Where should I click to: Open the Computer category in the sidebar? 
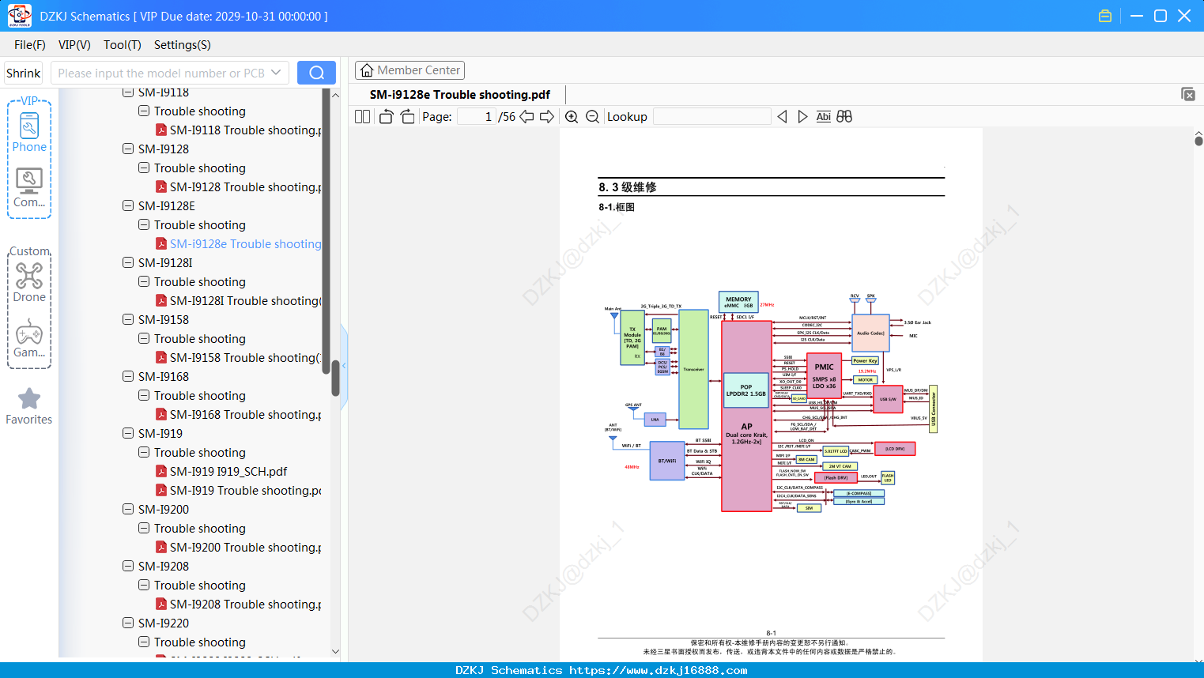(29, 188)
